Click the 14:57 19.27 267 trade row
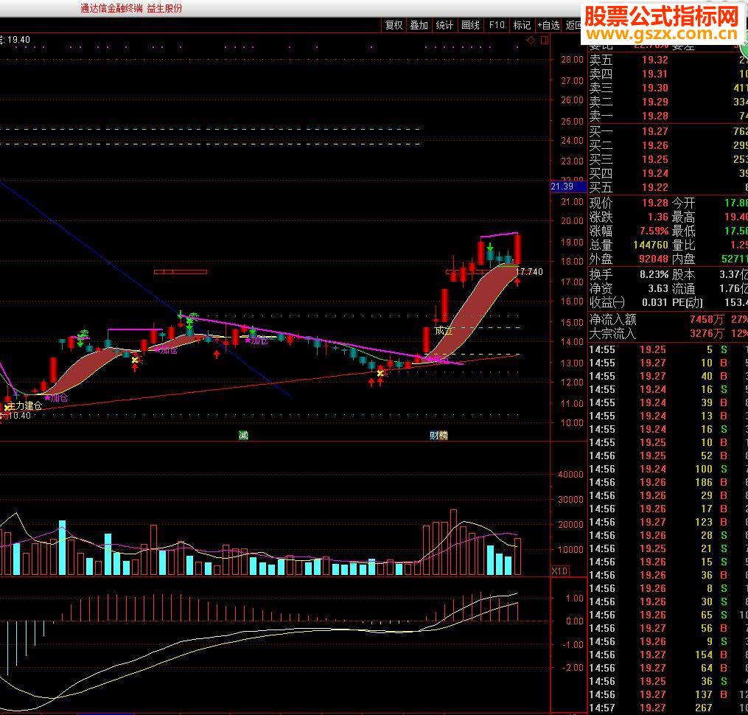 pos(668,708)
